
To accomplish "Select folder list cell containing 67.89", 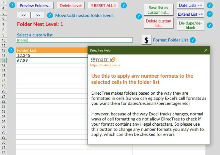I will pyautogui.click(x=52, y=60).
